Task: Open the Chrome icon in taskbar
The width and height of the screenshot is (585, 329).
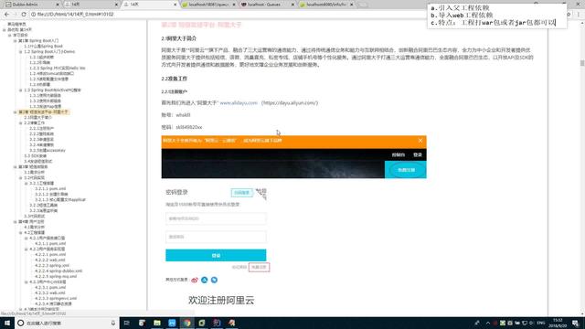Action: 186,323
